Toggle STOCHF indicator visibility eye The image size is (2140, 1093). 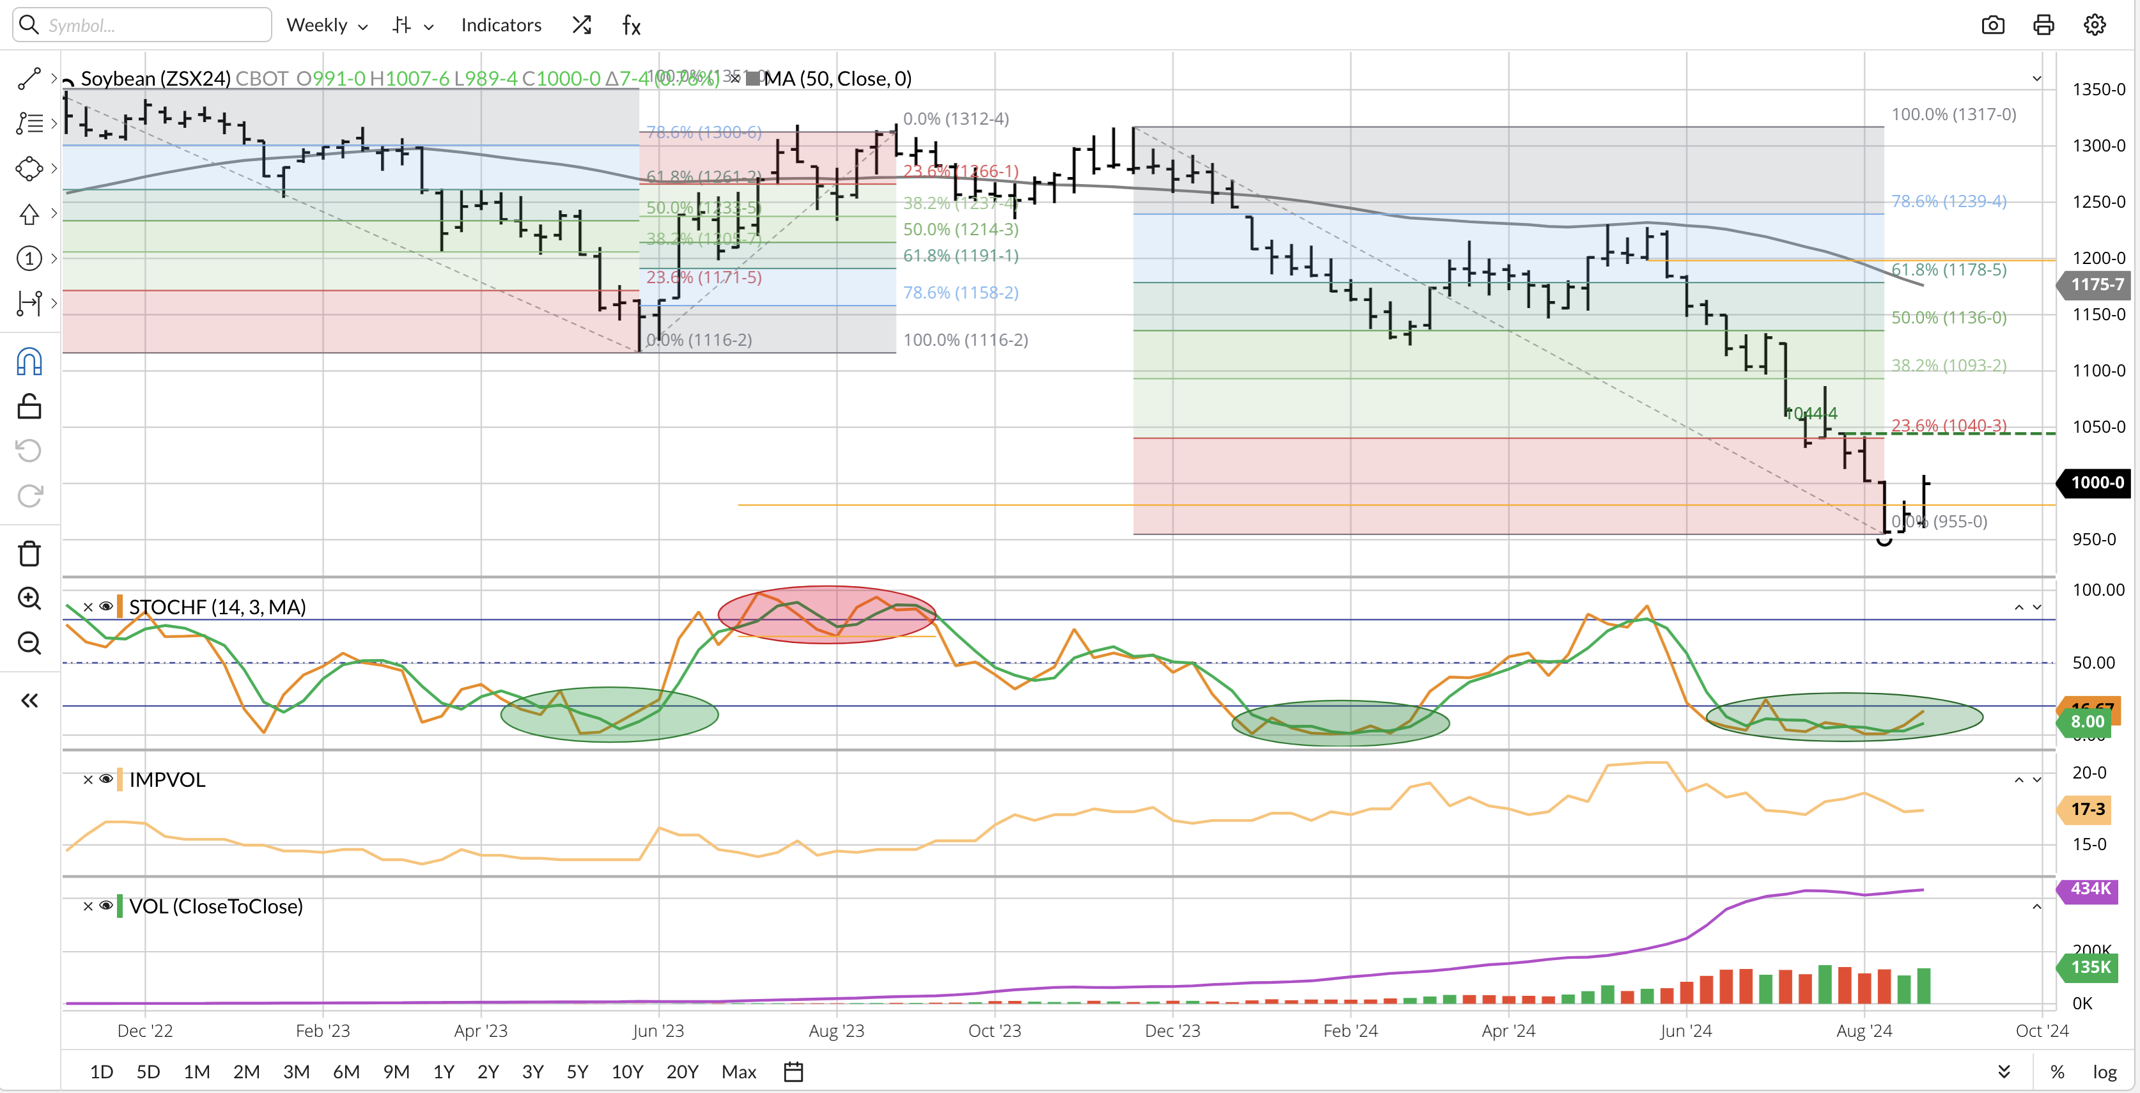(x=106, y=607)
